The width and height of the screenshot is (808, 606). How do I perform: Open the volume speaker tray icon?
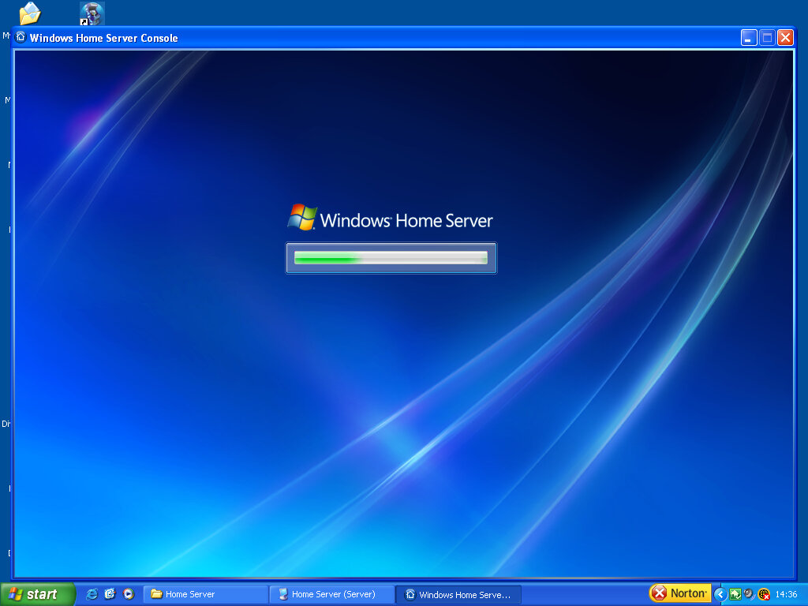(749, 594)
